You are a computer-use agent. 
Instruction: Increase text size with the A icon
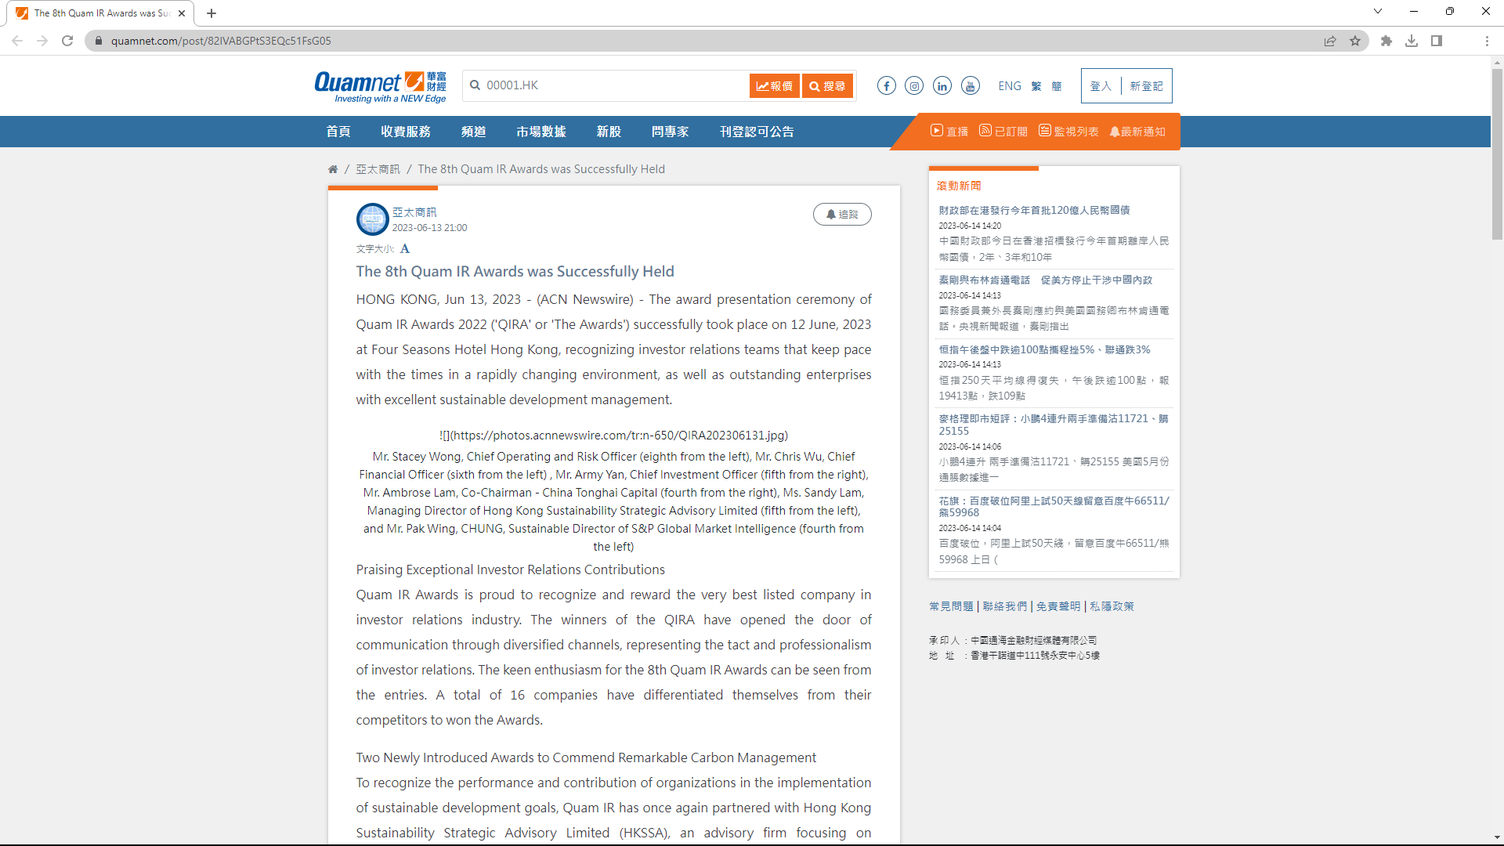[x=405, y=249]
